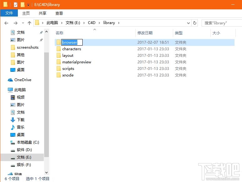Go up one folder level
This screenshot has width=242, height=182.
tap(29, 23)
